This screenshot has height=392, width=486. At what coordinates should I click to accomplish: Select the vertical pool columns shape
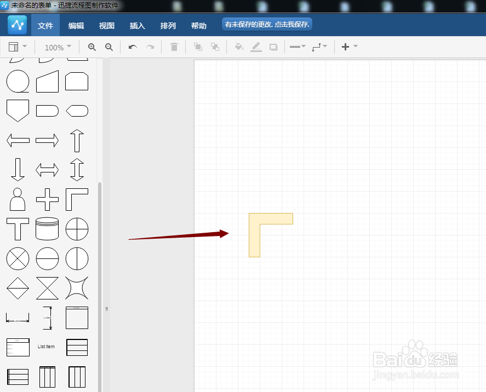(48, 377)
